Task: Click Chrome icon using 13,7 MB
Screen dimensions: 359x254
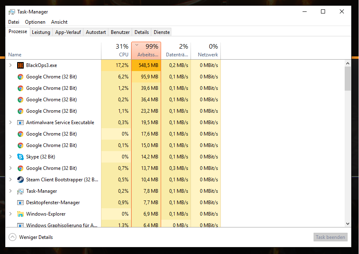Action: (20, 168)
